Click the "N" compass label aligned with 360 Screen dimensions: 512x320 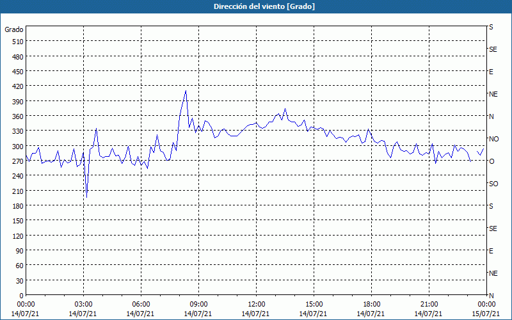coord(492,116)
